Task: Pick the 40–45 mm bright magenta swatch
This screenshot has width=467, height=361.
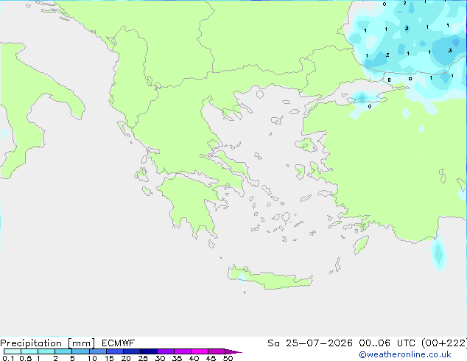Action: pos(200,351)
